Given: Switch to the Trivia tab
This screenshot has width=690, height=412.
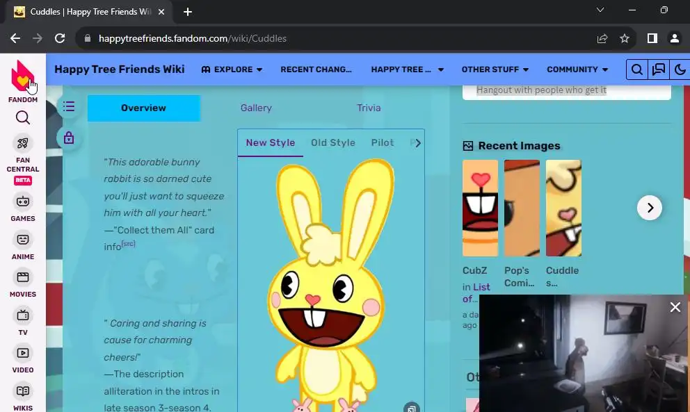Looking at the screenshot, I should 369,108.
